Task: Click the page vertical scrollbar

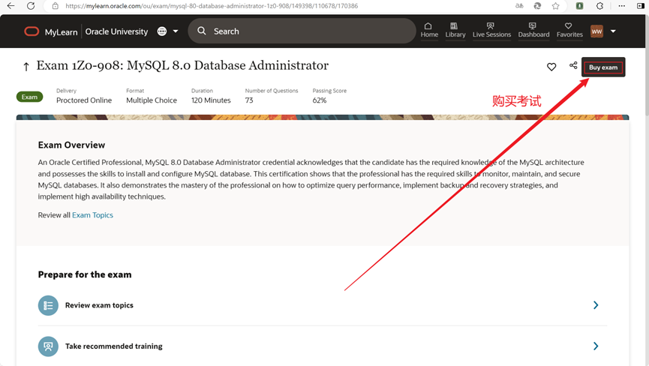Action: (x=647, y=65)
